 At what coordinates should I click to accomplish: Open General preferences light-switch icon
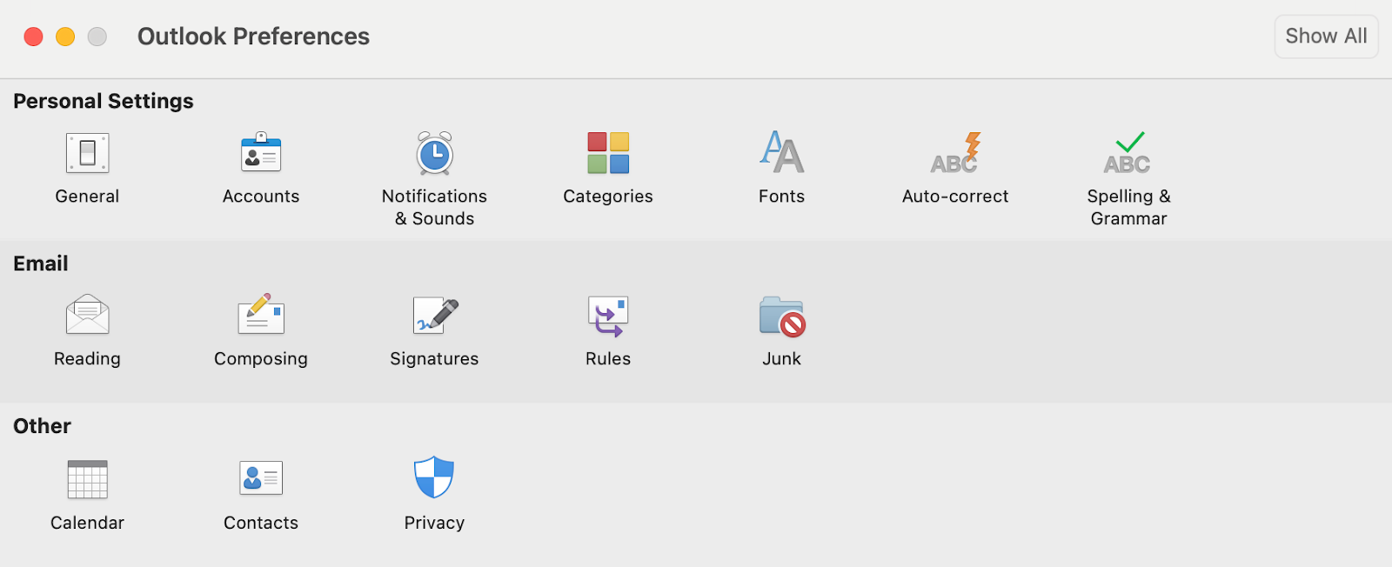click(x=87, y=153)
